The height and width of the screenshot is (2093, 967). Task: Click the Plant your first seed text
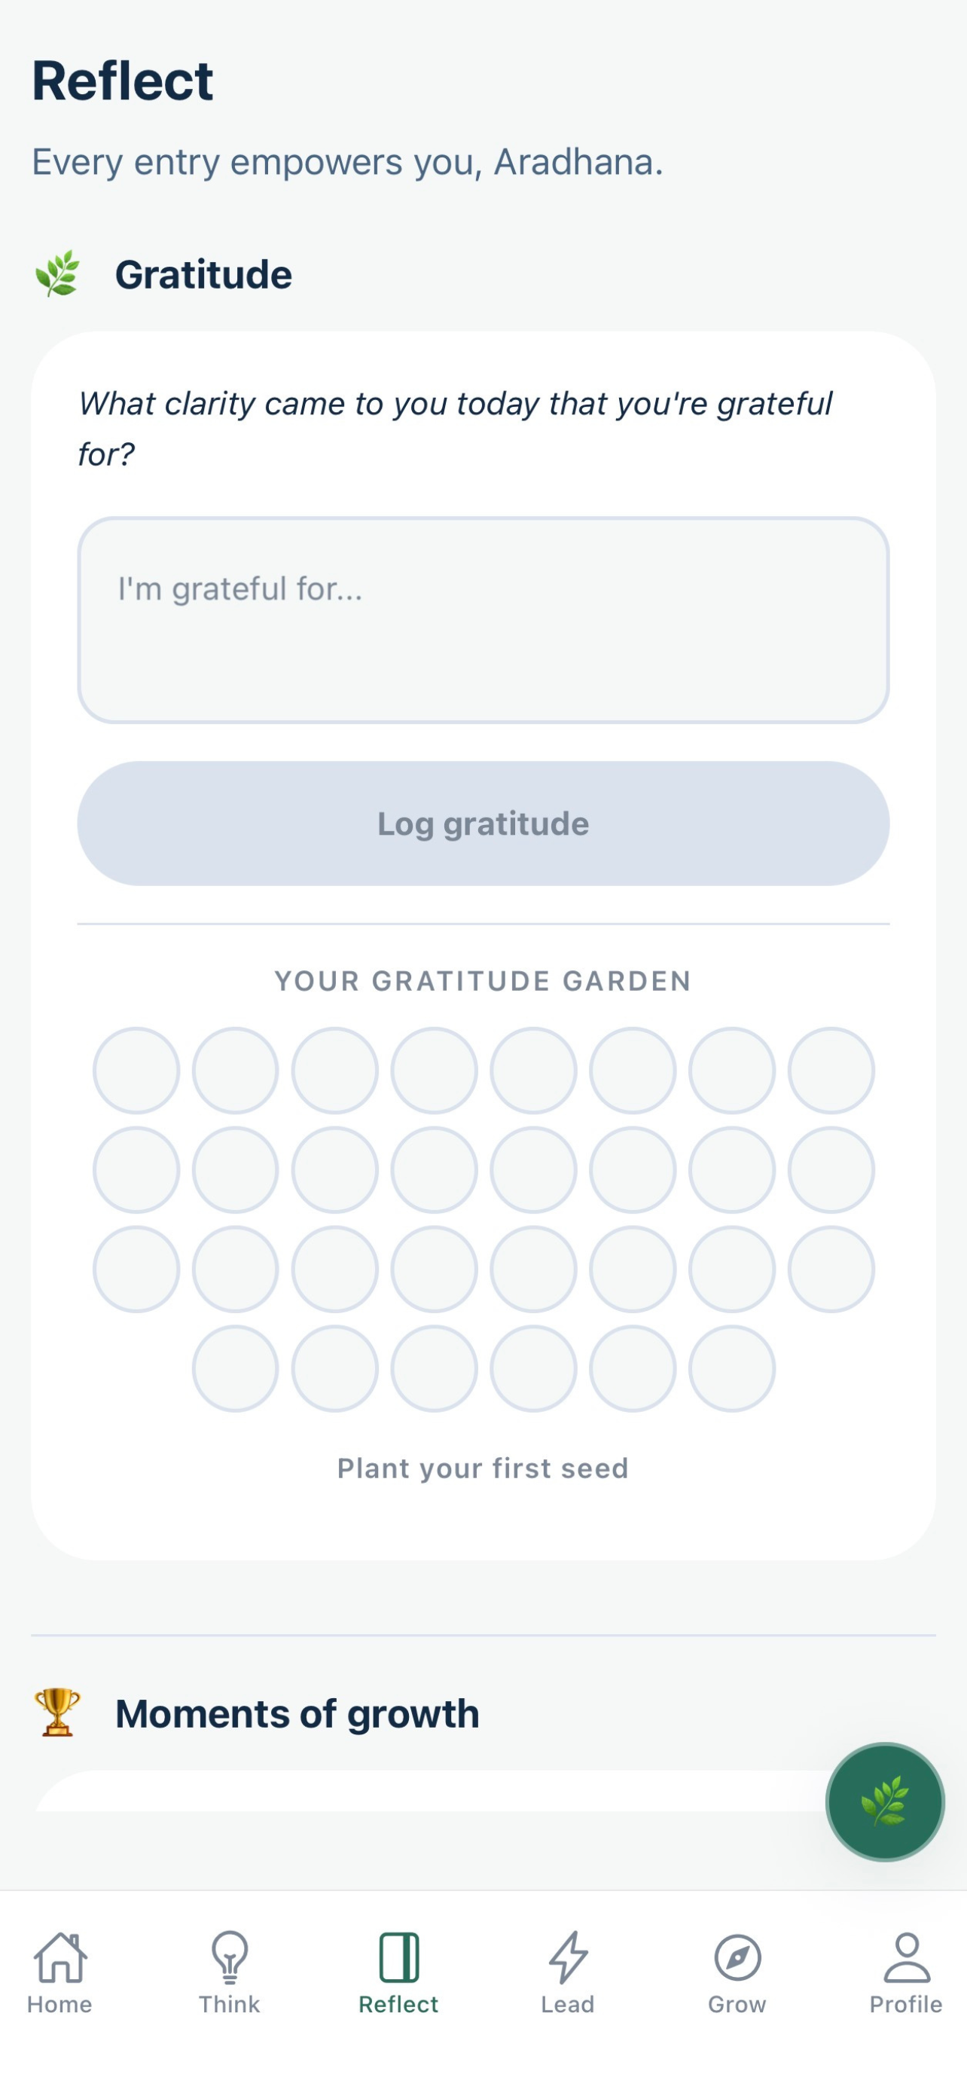click(x=483, y=1468)
